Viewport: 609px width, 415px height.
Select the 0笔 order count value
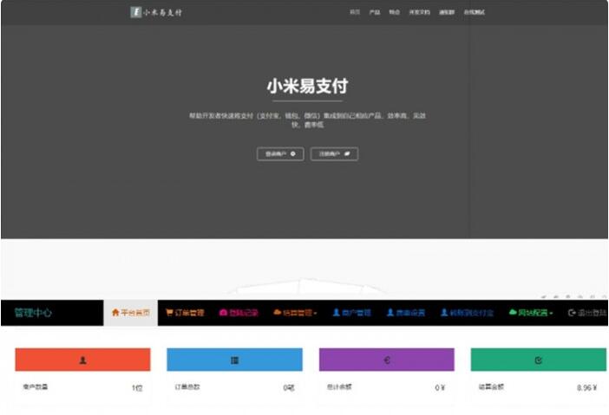289,388
